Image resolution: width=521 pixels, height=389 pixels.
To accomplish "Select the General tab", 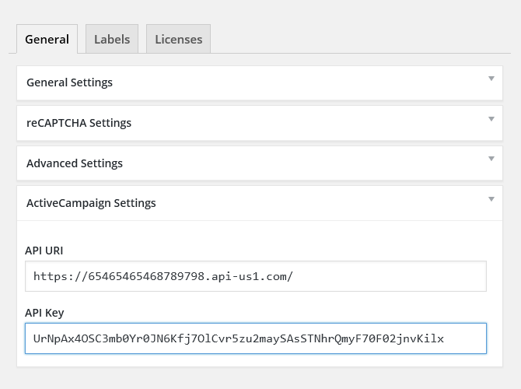I will 47,39.
